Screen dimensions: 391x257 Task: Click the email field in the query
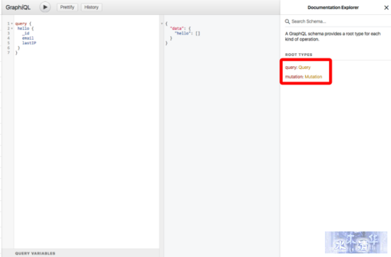(28, 38)
